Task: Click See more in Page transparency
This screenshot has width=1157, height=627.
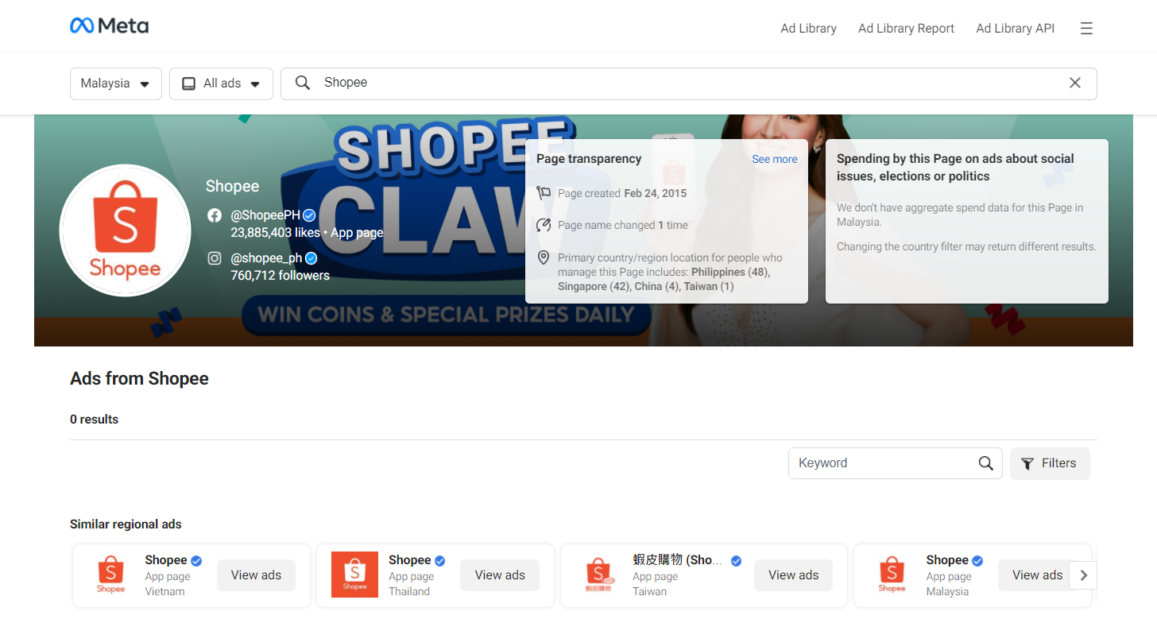Action: [x=775, y=159]
